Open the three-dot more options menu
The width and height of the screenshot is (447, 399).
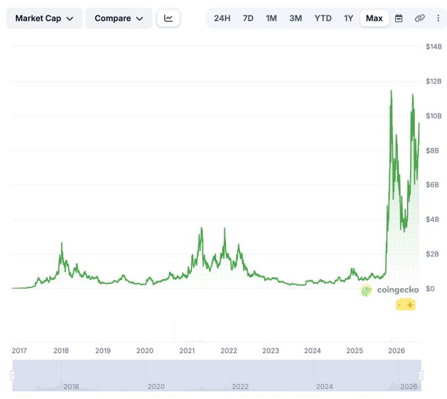438,18
